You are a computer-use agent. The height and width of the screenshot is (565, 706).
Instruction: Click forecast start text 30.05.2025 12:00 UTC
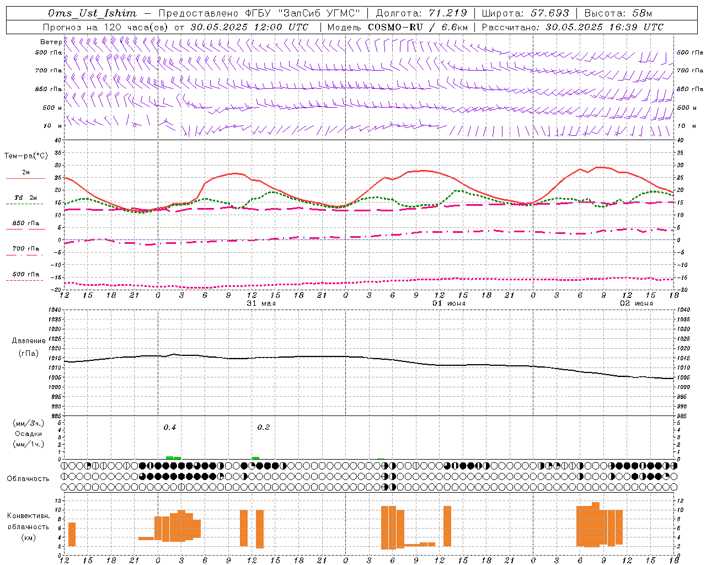tap(249, 27)
